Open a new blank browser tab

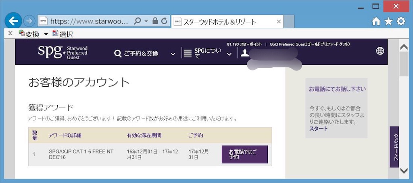click(x=289, y=22)
